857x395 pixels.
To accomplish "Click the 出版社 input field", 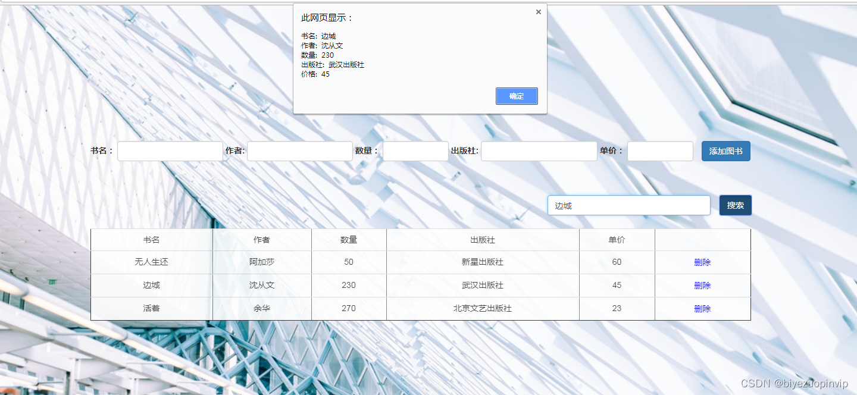I will [x=539, y=151].
